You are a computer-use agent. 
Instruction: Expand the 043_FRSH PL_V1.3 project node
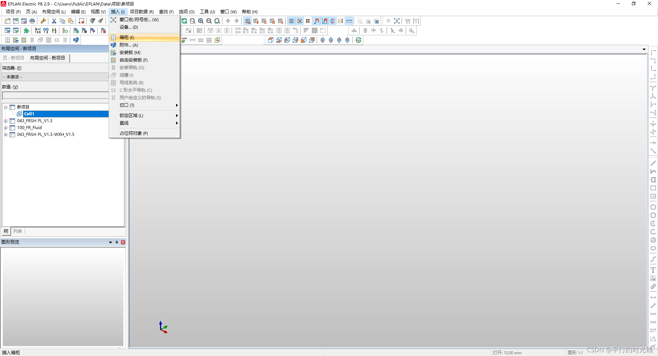click(5, 121)
